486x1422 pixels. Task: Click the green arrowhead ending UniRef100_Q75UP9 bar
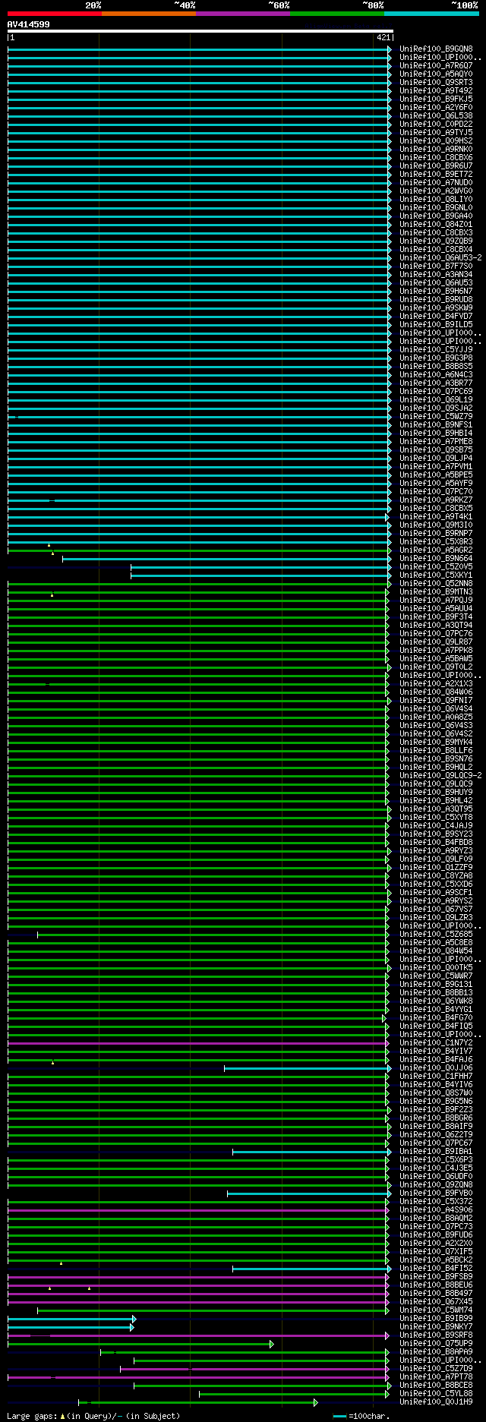(272, 1344)
